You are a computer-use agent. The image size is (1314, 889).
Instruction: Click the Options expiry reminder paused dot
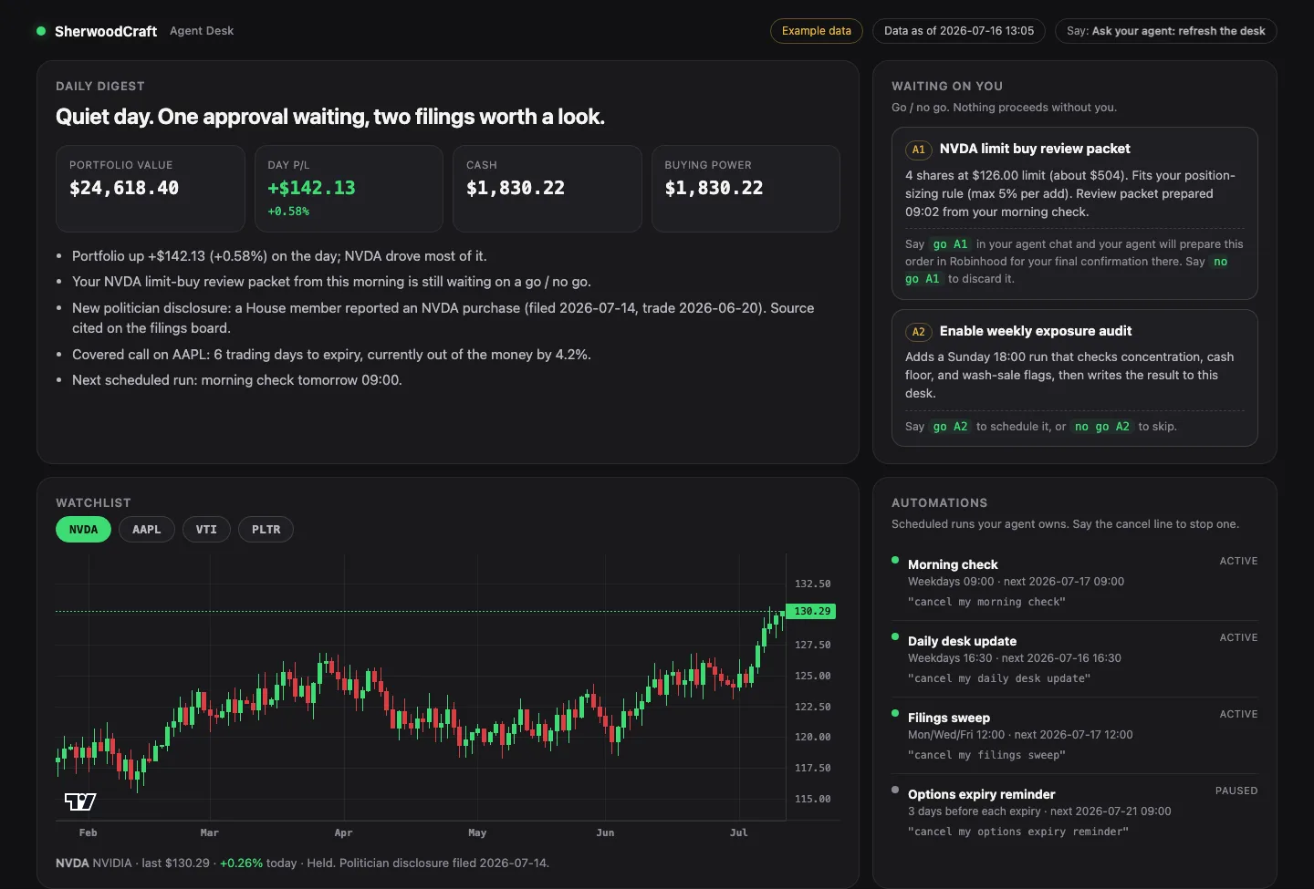(895, 790)
